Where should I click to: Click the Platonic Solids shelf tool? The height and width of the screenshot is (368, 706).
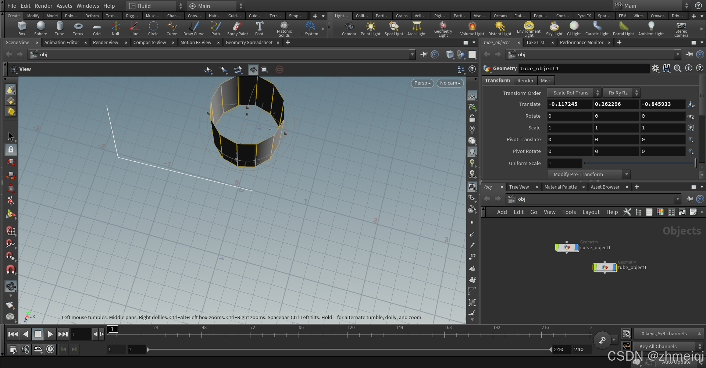(x=284, y=28)
